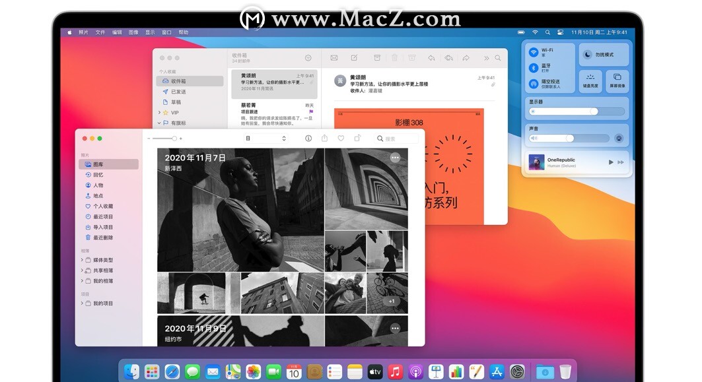Filter the Mail inbox message list
Image resolution: width=702 pixels, height=382 pixels.
pyautogui.click(x=308, y=57)
